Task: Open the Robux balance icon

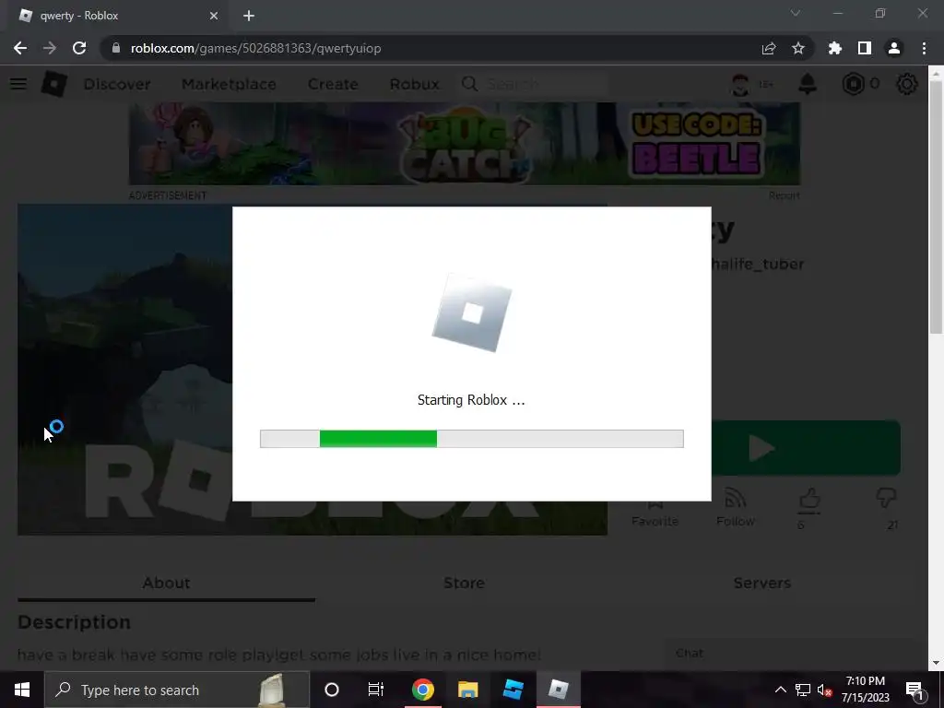Action: pos(853,84)
